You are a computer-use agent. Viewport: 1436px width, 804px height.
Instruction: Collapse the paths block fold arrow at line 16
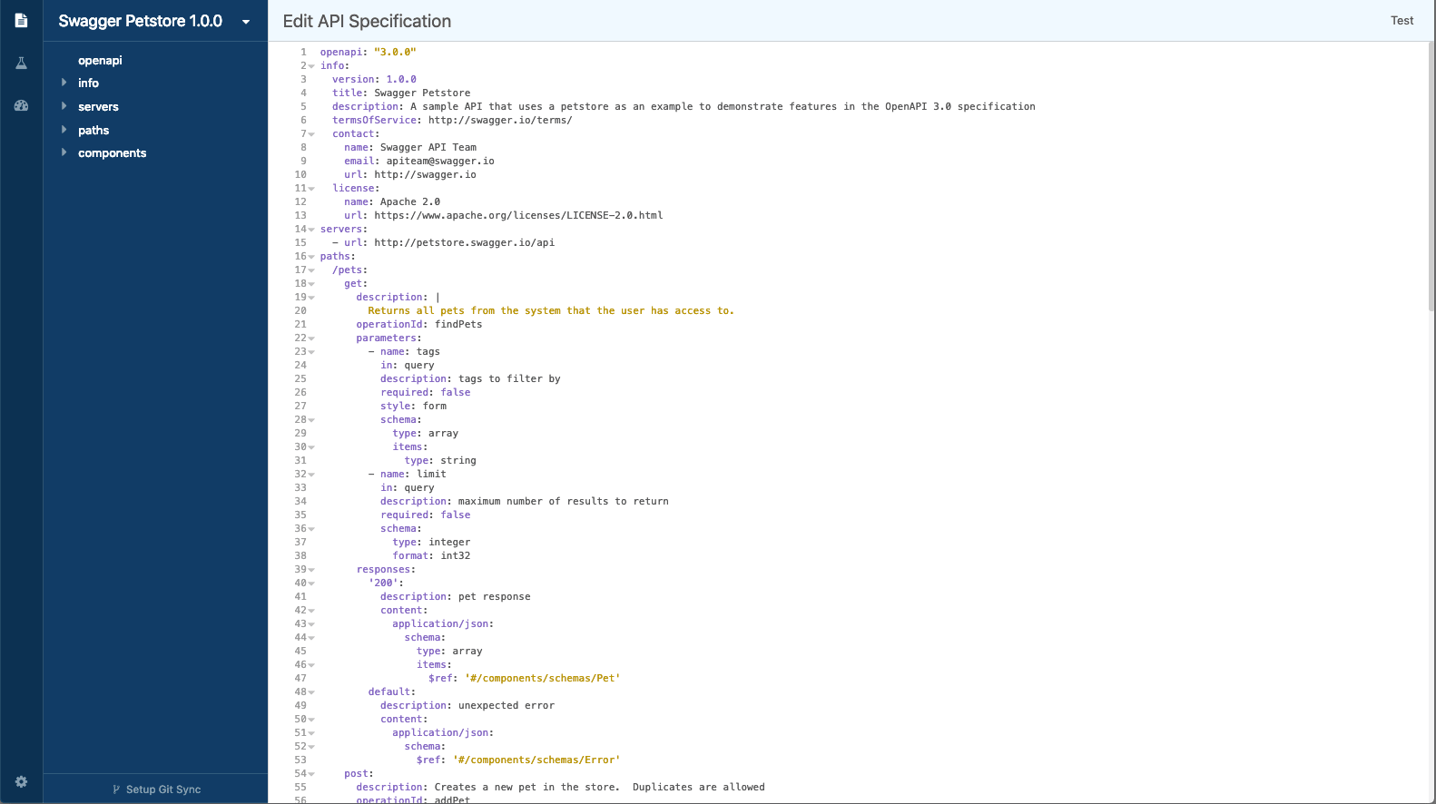coord(311,257)
